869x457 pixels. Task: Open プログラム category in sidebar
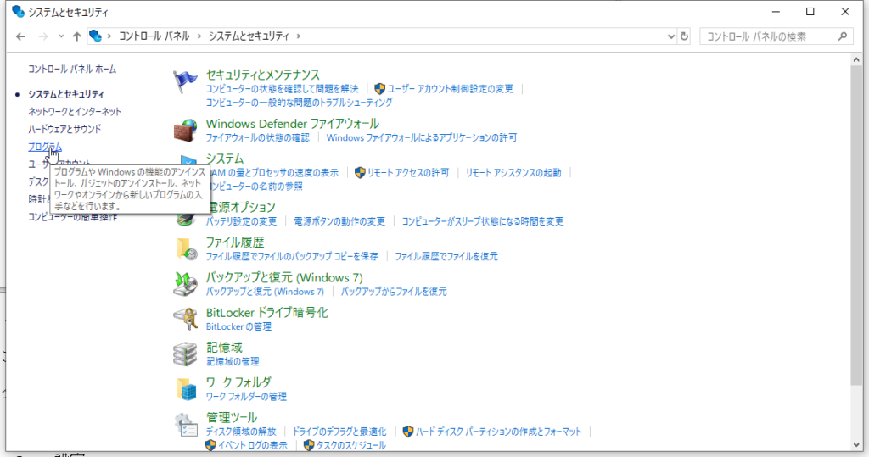pyautogui.click(x=45, y=147)
